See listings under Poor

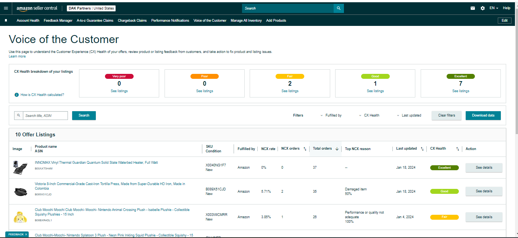(x=205, y=91)
